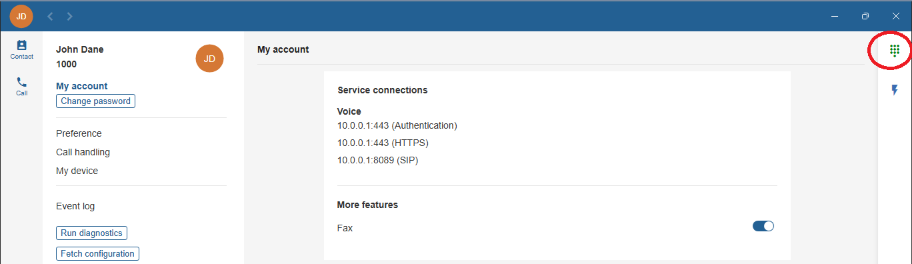Select My account in the menu
This screenshot has width=912, height=264.
click(82, 86)
